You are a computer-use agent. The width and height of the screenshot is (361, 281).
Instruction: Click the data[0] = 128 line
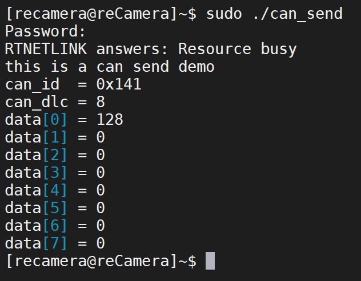pyautogui.click(x=64, y=120)
